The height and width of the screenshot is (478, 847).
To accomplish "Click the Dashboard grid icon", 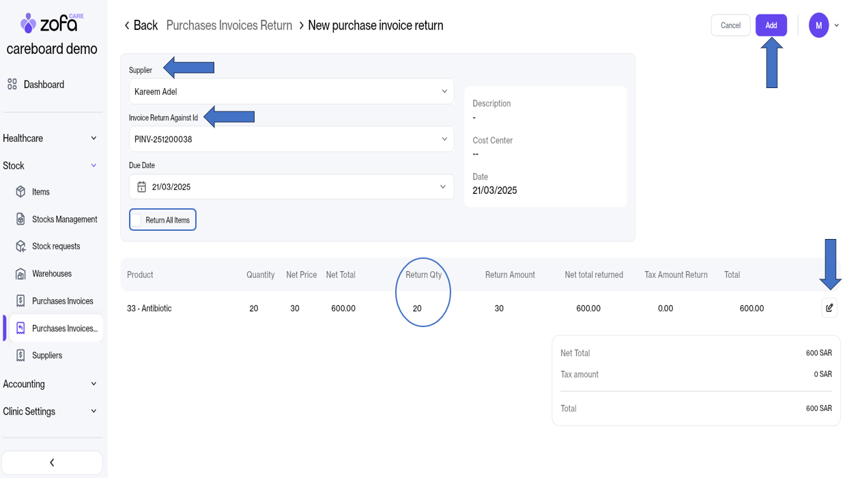I will 12,85.
